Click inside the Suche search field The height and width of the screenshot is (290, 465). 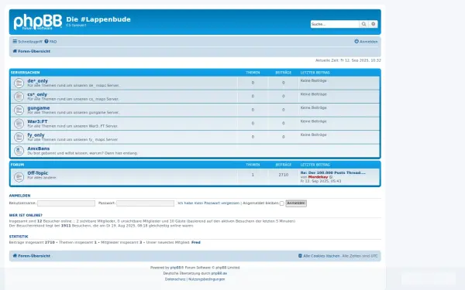point(335,24)
